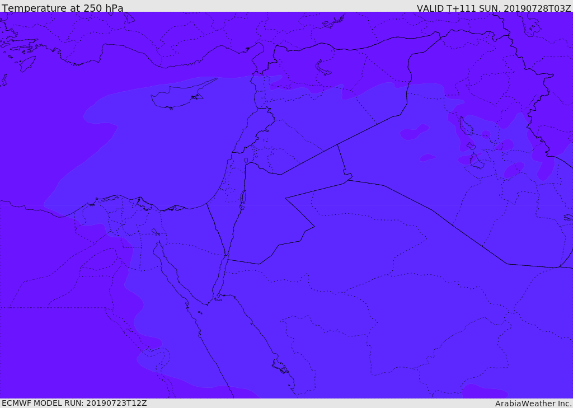Click the 'Temperature at 250 hPa' title text

(63, 8)
